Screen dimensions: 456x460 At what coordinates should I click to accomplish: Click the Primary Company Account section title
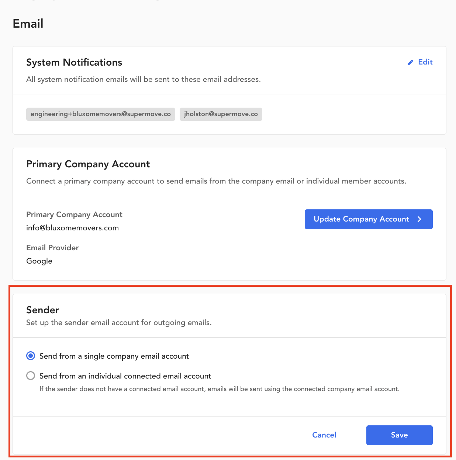pyautogui.click(x=88, y=164)
